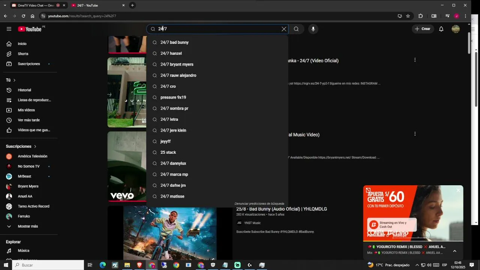This screenshot has width=480, height=270.
Task: Click the taskbar Buscar search box
Action: [48, 265]
